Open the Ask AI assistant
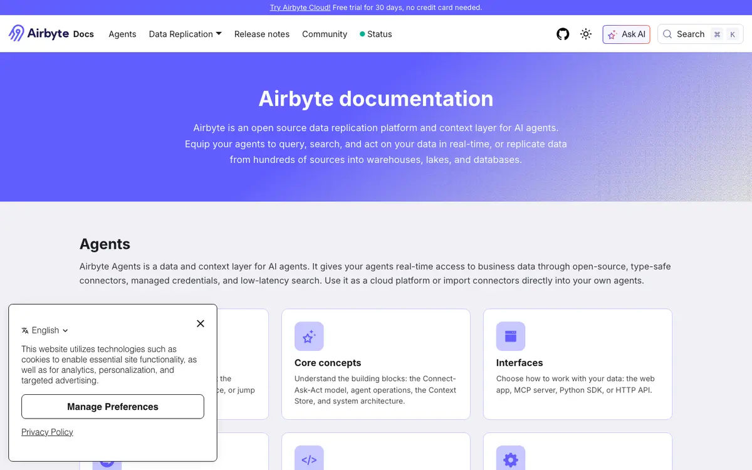Screen dimensions: 752x470 tap(626, 34)
